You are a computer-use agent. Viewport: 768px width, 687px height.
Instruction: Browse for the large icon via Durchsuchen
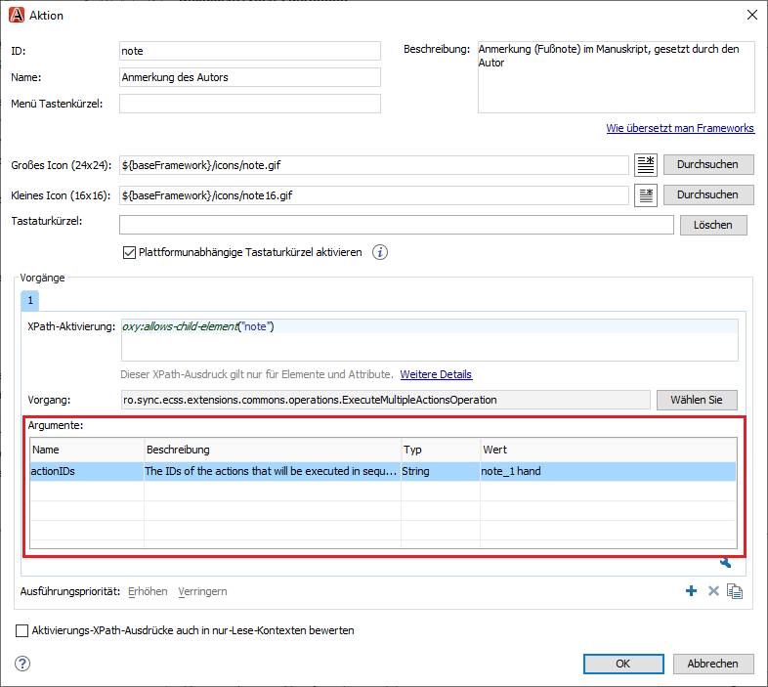[708, 164]
